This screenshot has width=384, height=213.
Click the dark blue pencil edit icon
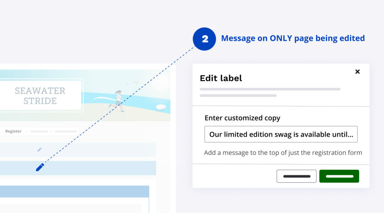click(x=40, y=167)
